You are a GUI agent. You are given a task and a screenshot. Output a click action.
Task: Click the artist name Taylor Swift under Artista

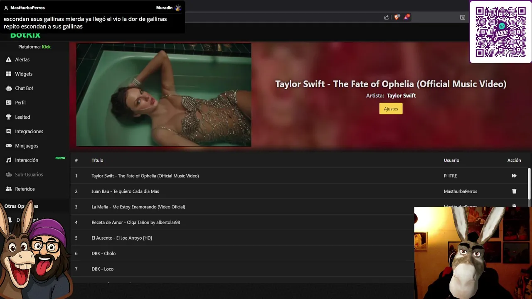pyautogui.click(x=401, y=96)
